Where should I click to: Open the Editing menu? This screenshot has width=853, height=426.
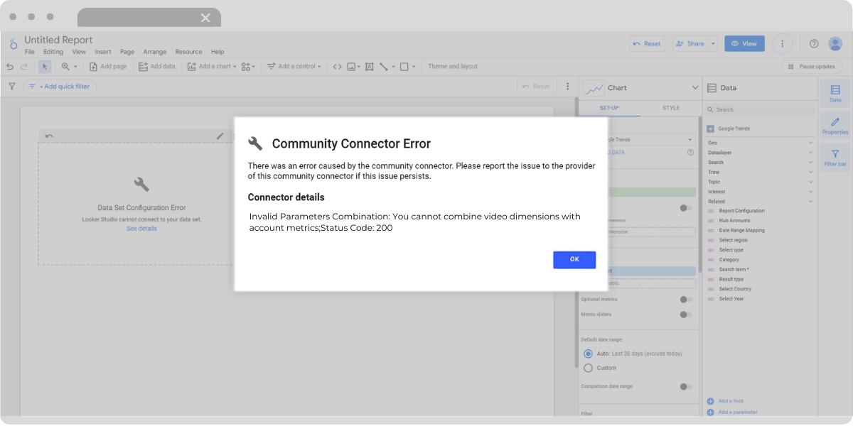click(53, 52)
